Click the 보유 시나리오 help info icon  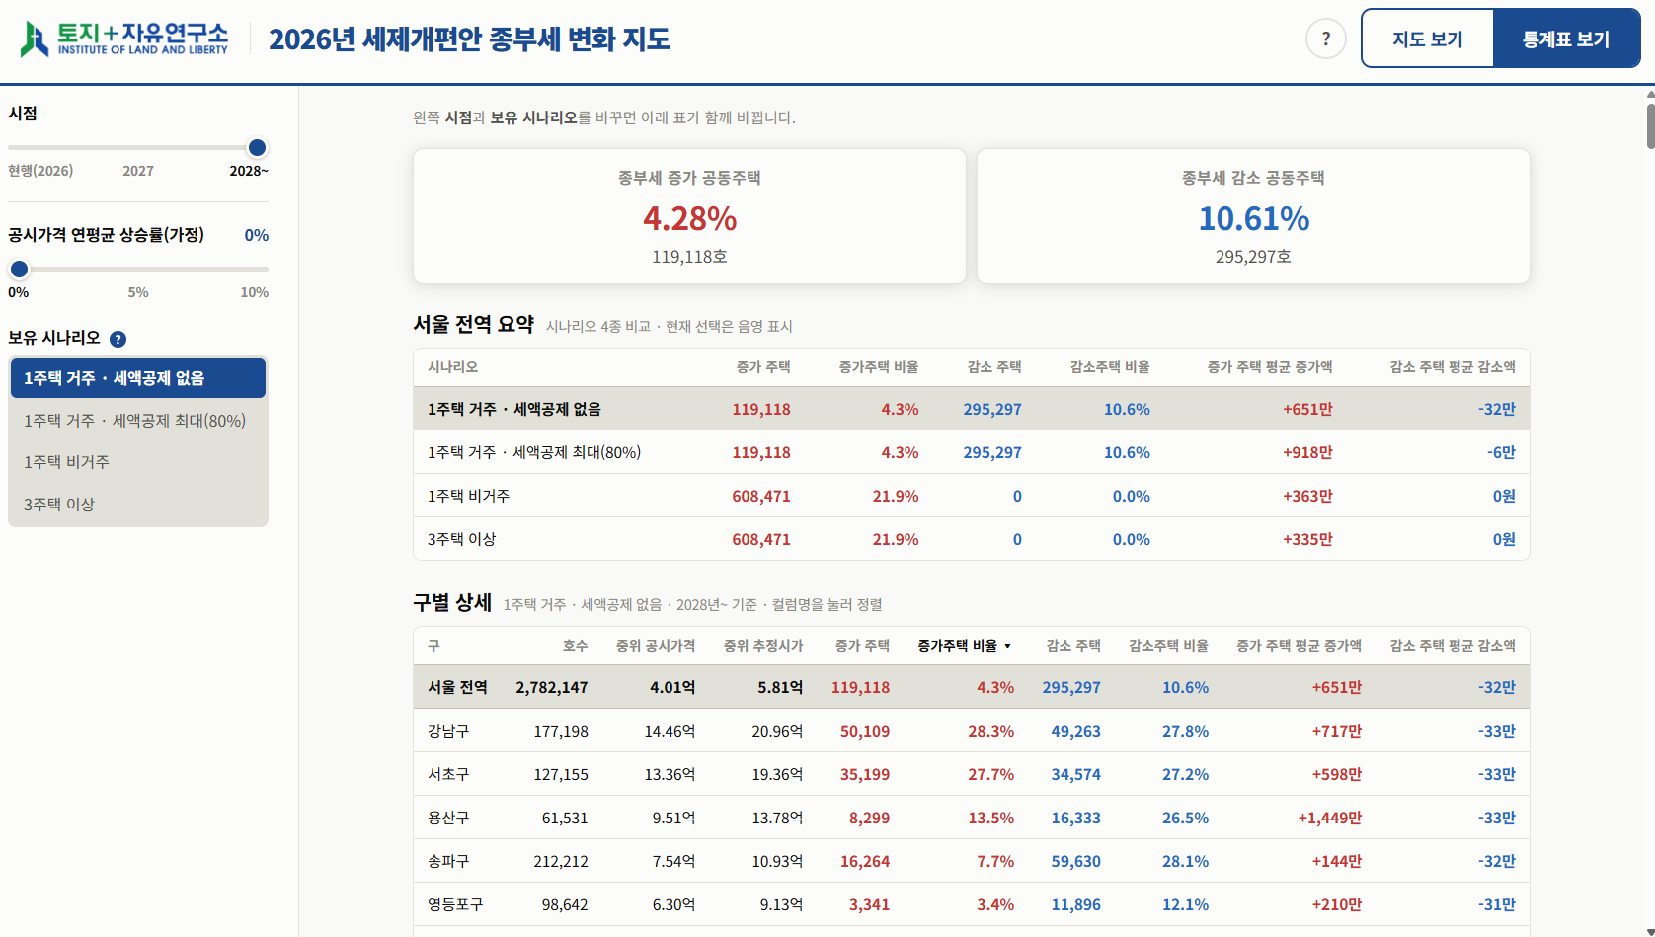click(118, 339)
